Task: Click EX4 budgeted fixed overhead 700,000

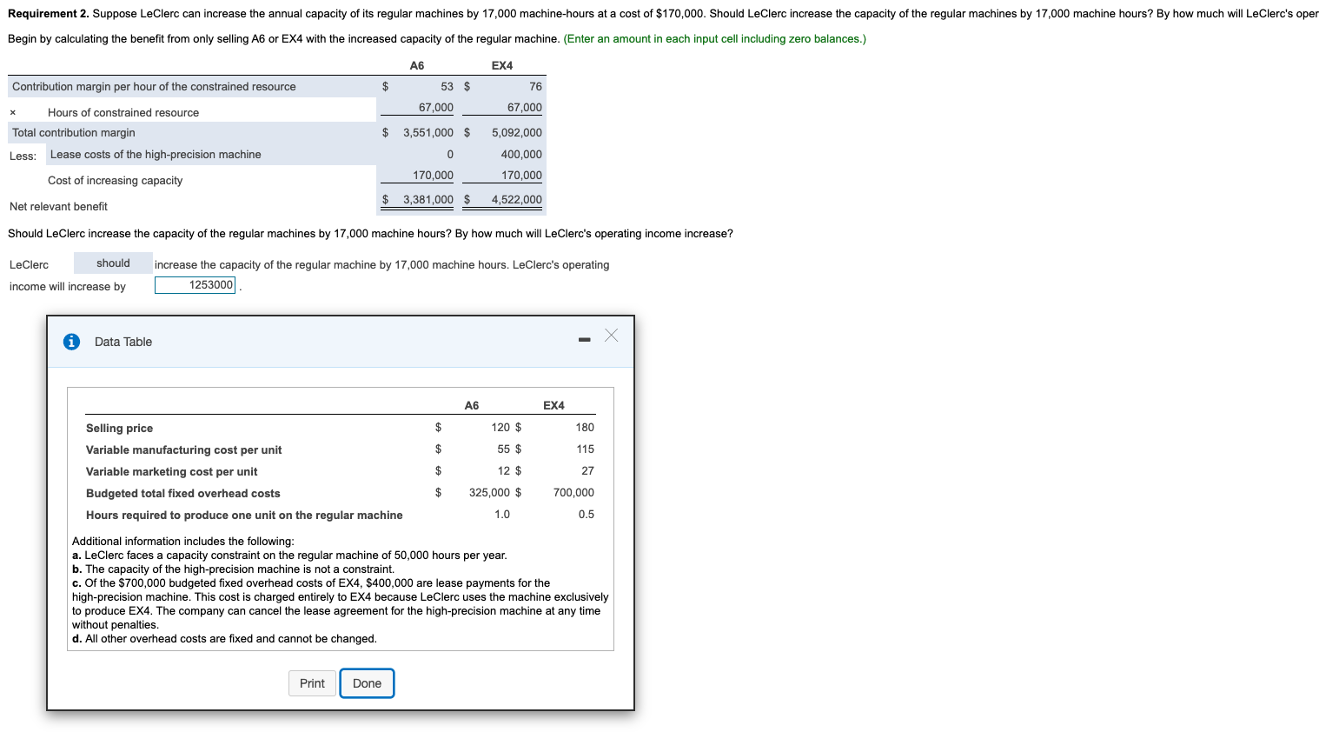Action: tap(573, 492)
